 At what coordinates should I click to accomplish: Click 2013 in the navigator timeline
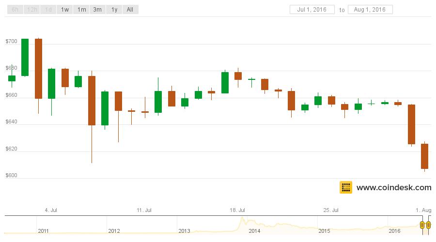(185, 231)
